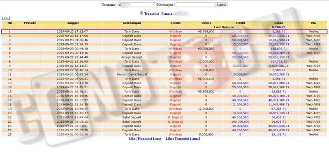Click the Transaksi heading link

pos(151,13)
